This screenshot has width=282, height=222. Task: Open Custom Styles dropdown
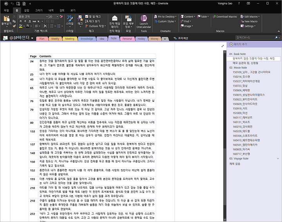pos(165,22)
